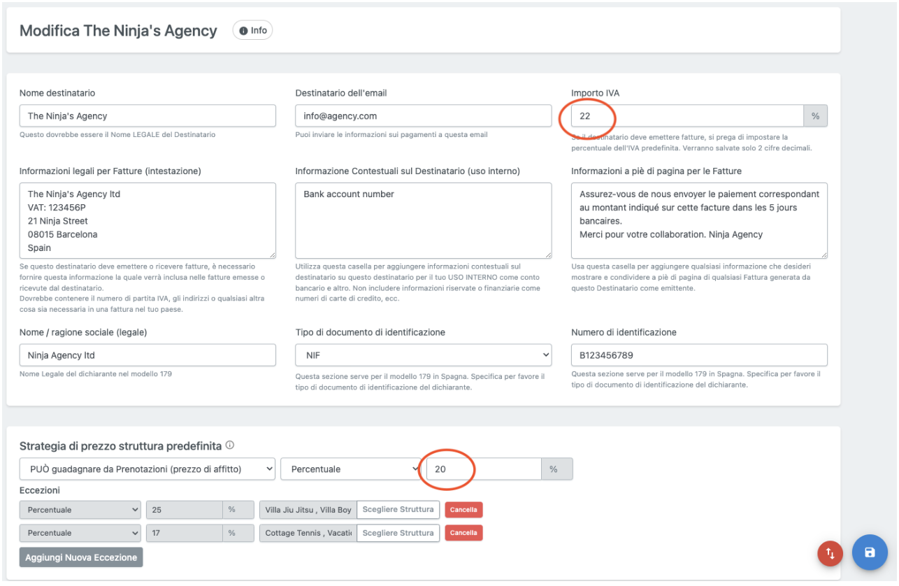Expand the PUÒ guadagnare da Prenotazioni dropdown
The width and height of the screenshot is (899, 586).
(147, 469)
